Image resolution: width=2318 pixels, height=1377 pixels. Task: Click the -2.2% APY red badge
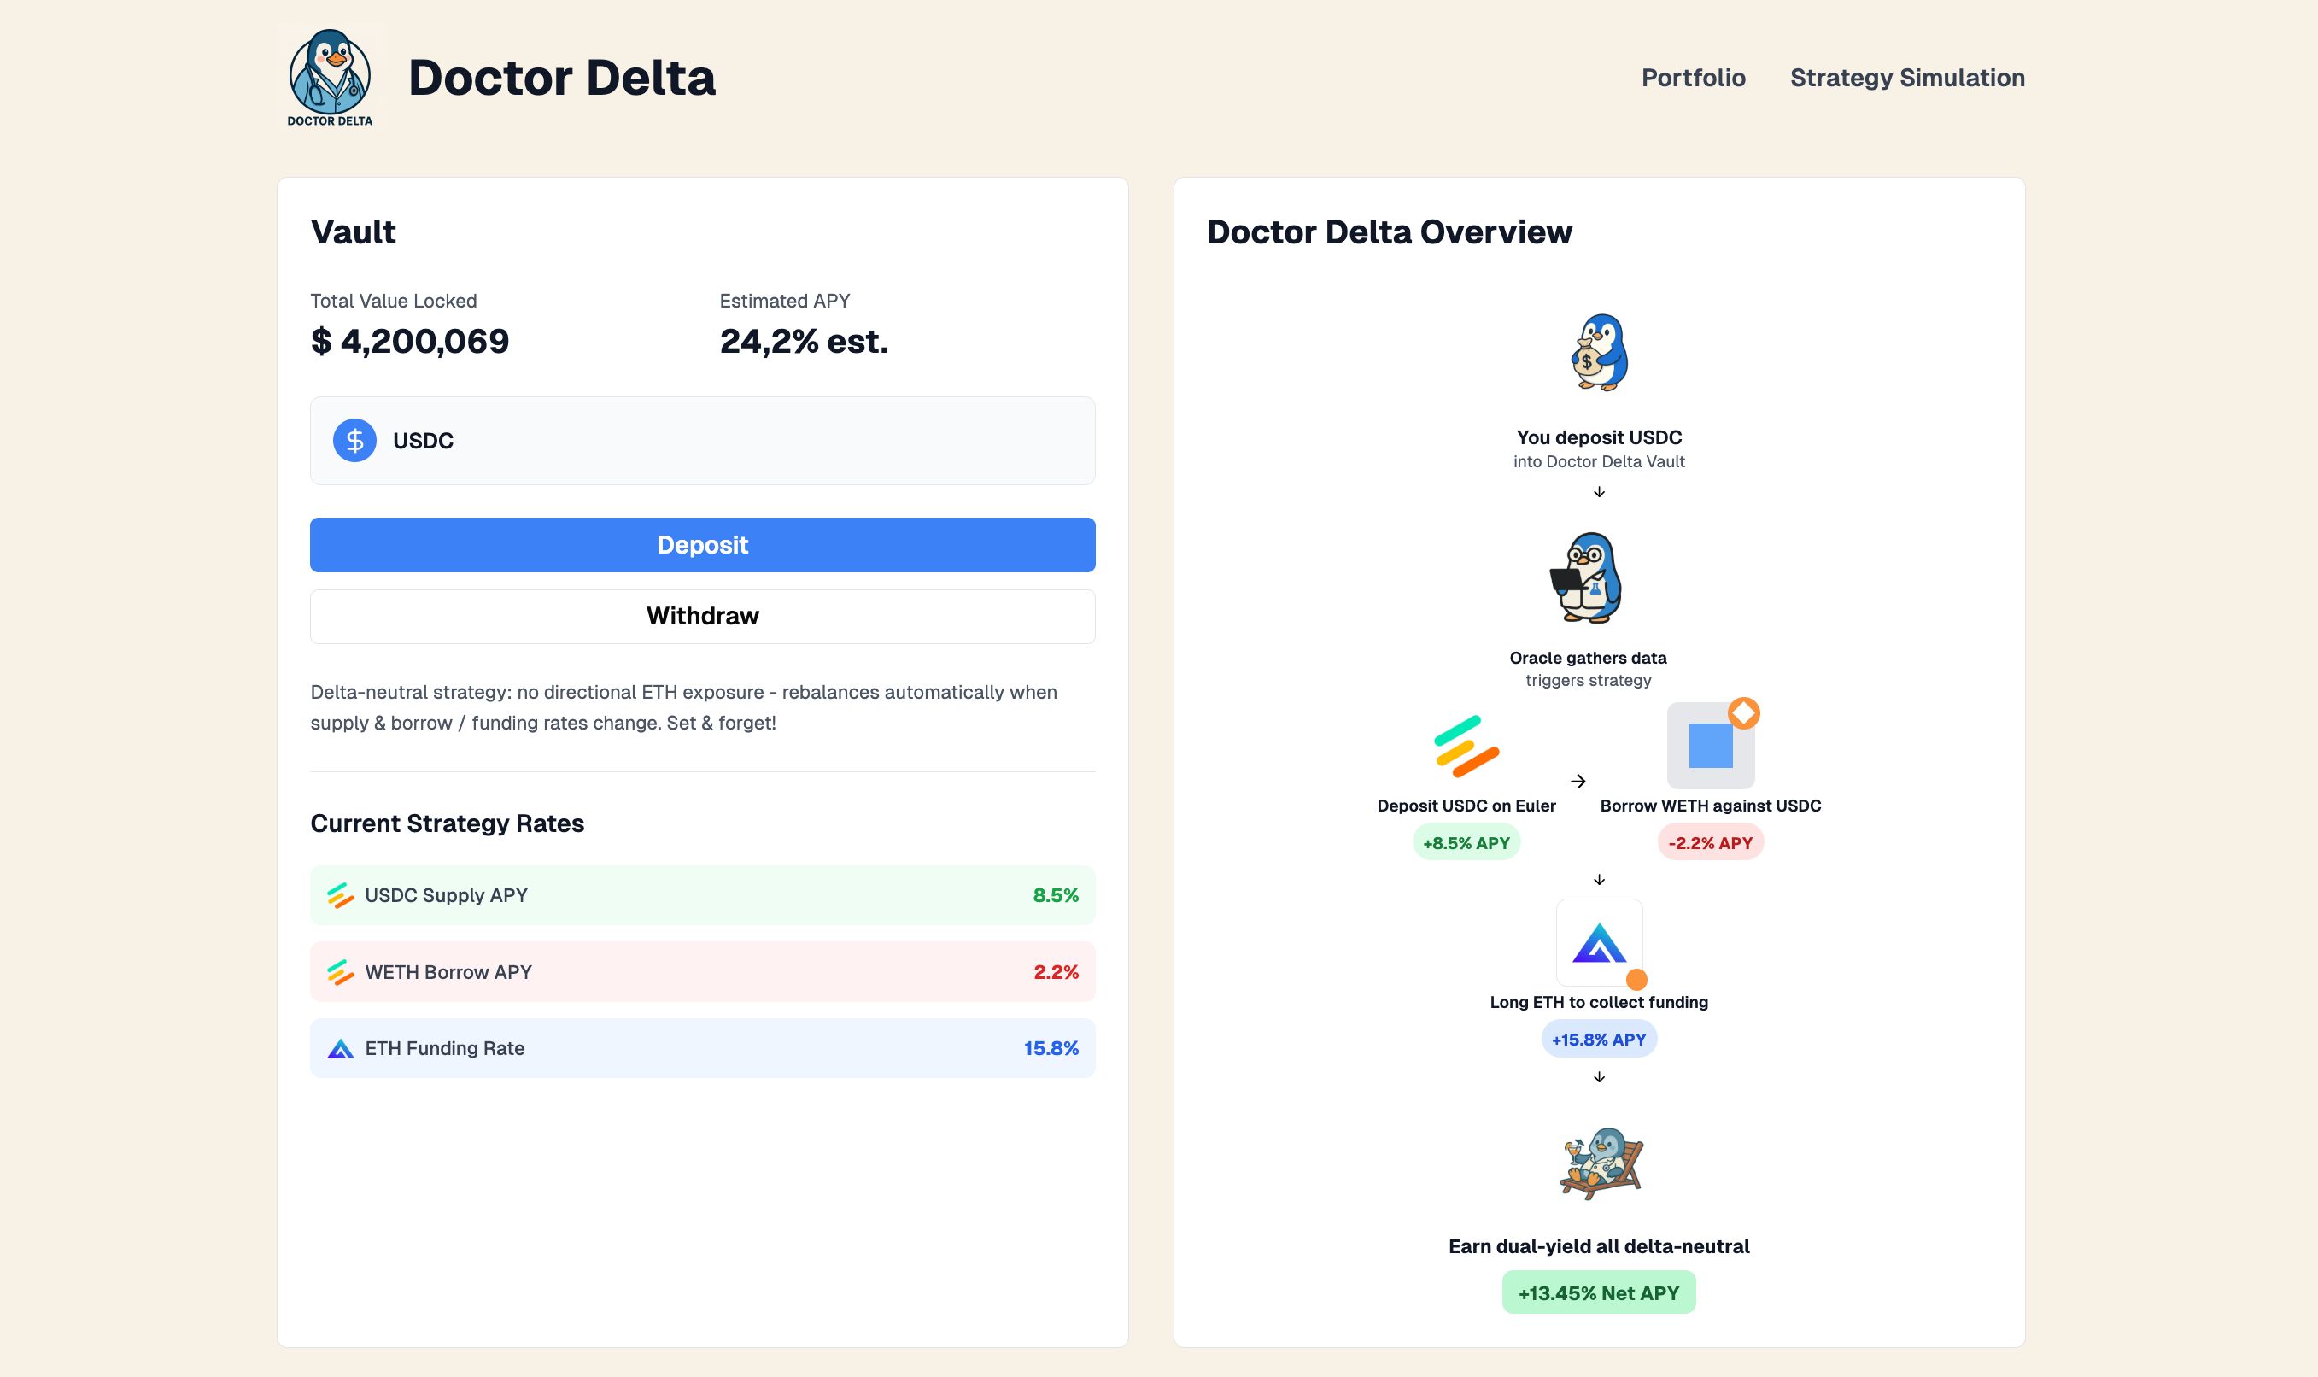click(x=1711, y=842)
